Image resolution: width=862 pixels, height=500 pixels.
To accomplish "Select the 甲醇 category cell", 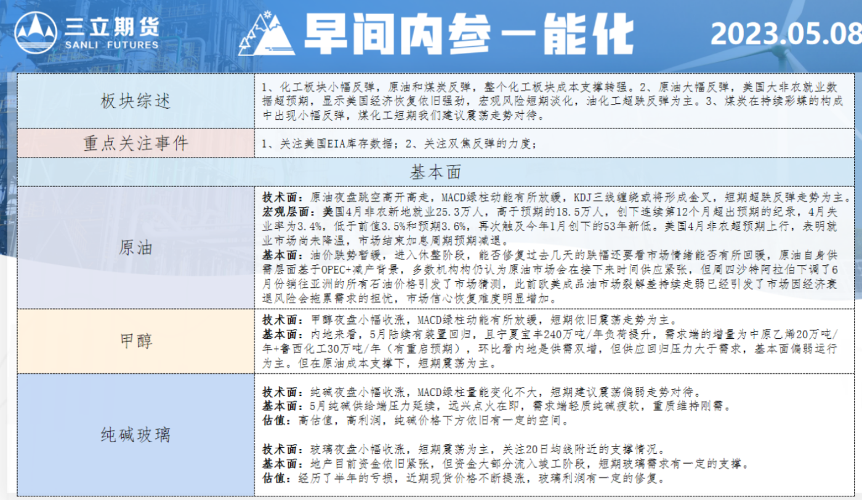I will (x=135, y=341).
